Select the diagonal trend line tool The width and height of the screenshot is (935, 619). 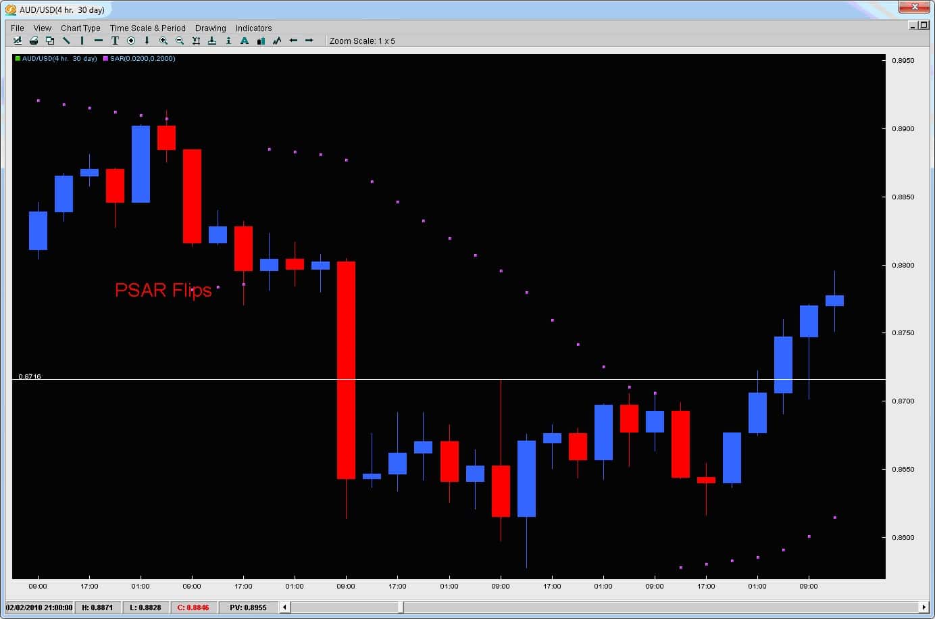coord(66,41)
